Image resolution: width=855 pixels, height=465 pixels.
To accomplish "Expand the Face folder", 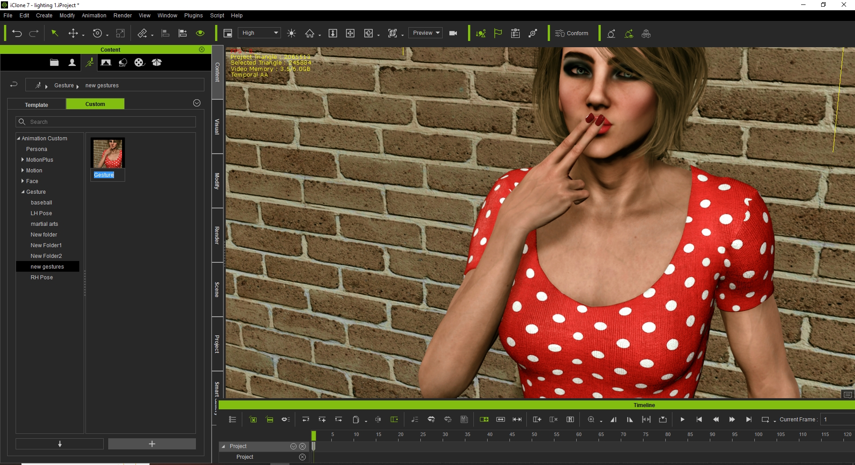I will pos(23,181).
